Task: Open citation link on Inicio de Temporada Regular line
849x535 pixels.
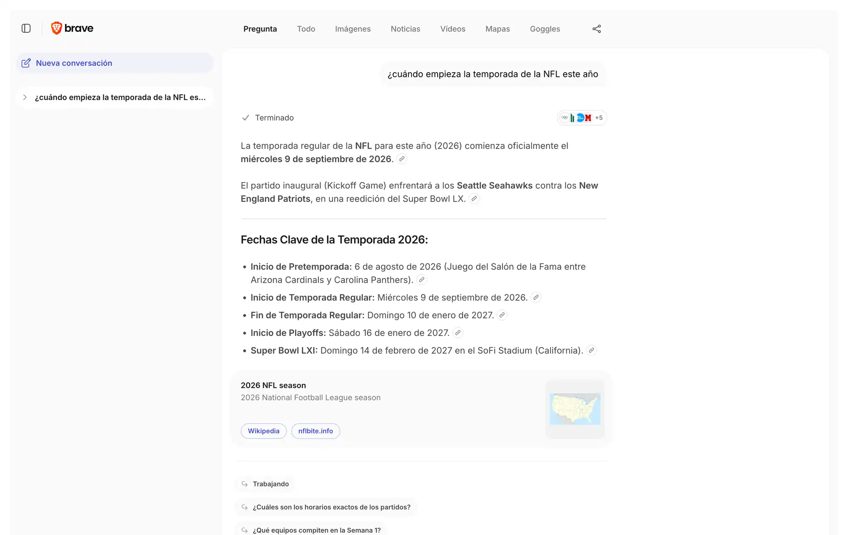Action: (x=536, y=298)
